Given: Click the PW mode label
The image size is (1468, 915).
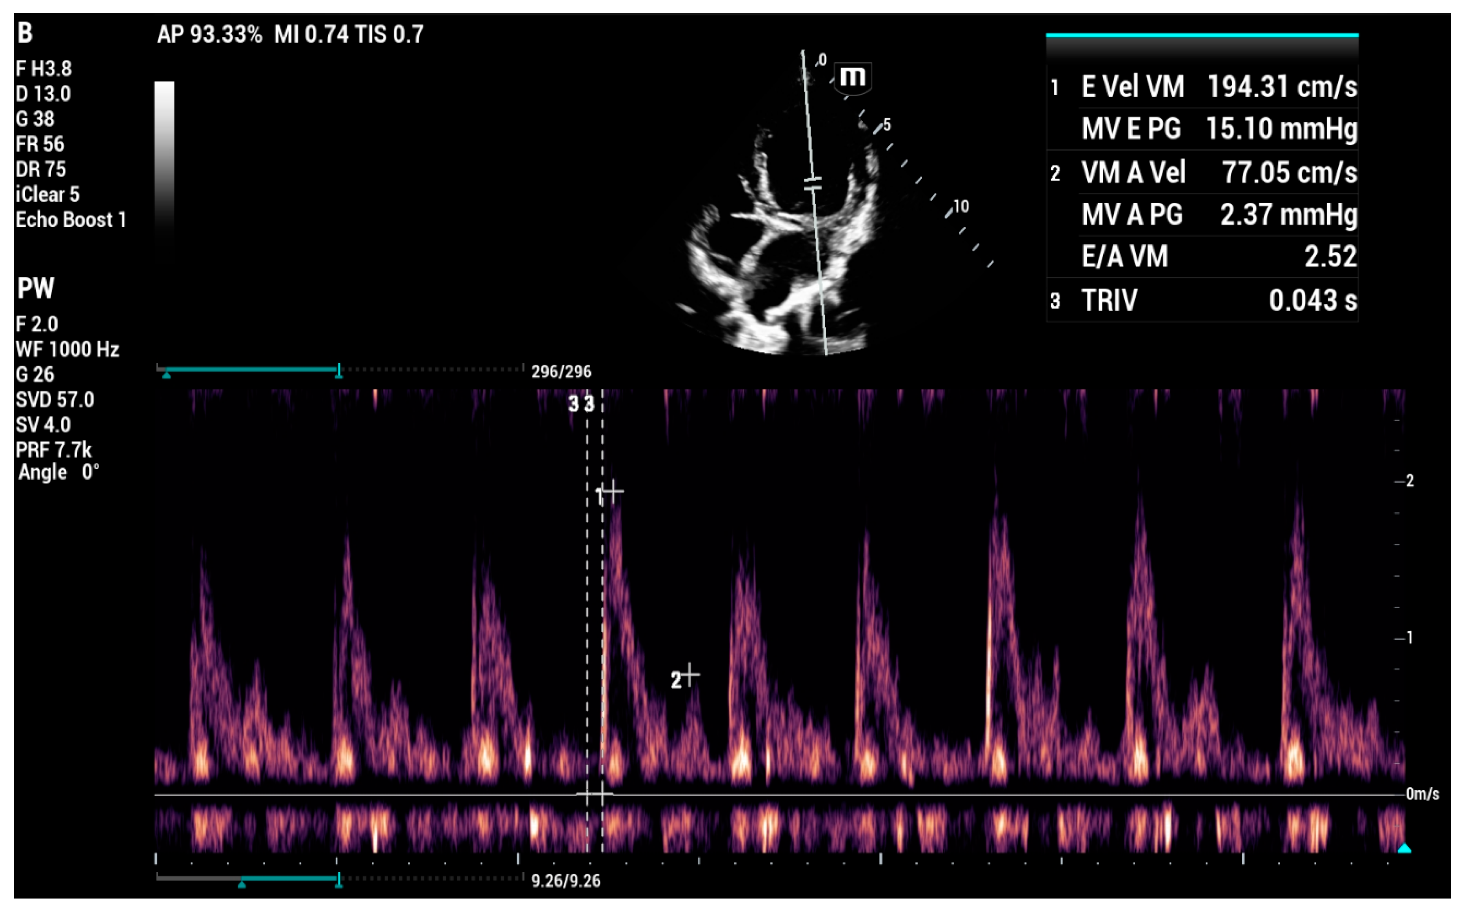Looking at the screenshot, I should tap(36, 288).
